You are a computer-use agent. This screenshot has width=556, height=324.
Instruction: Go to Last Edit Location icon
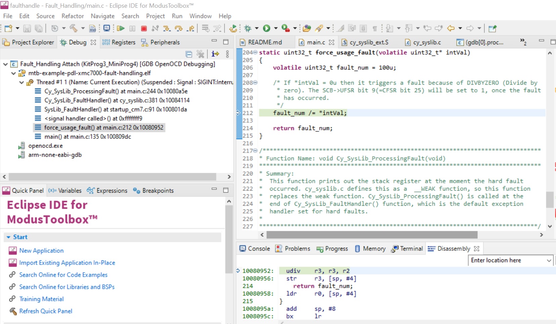coord(427,29)
